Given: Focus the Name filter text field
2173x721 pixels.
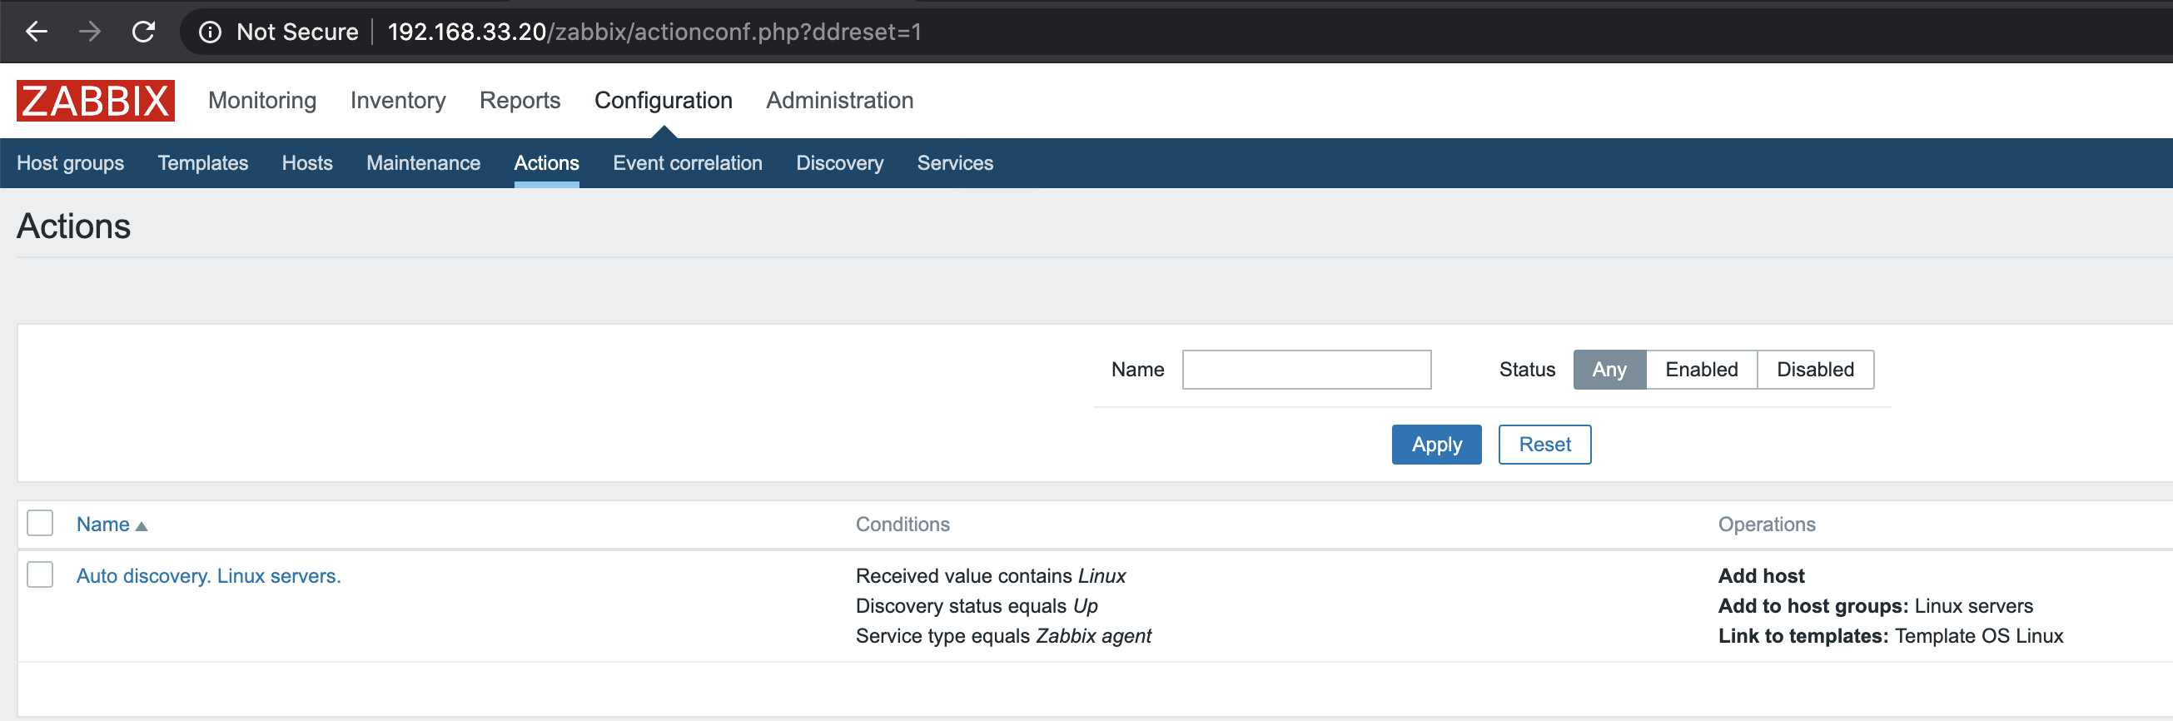Looking at the screenshot, I should [x=1305, y=370].
